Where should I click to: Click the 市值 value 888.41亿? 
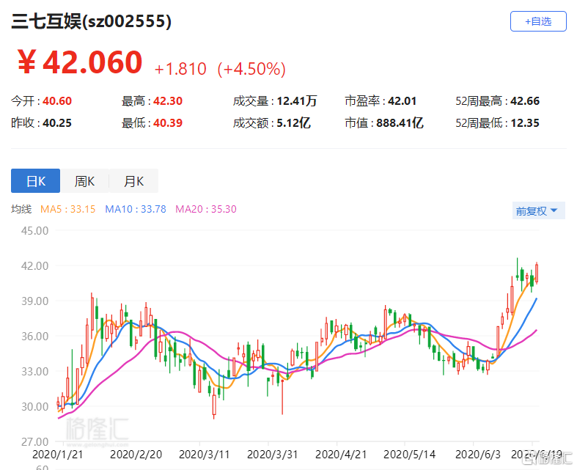400,122
